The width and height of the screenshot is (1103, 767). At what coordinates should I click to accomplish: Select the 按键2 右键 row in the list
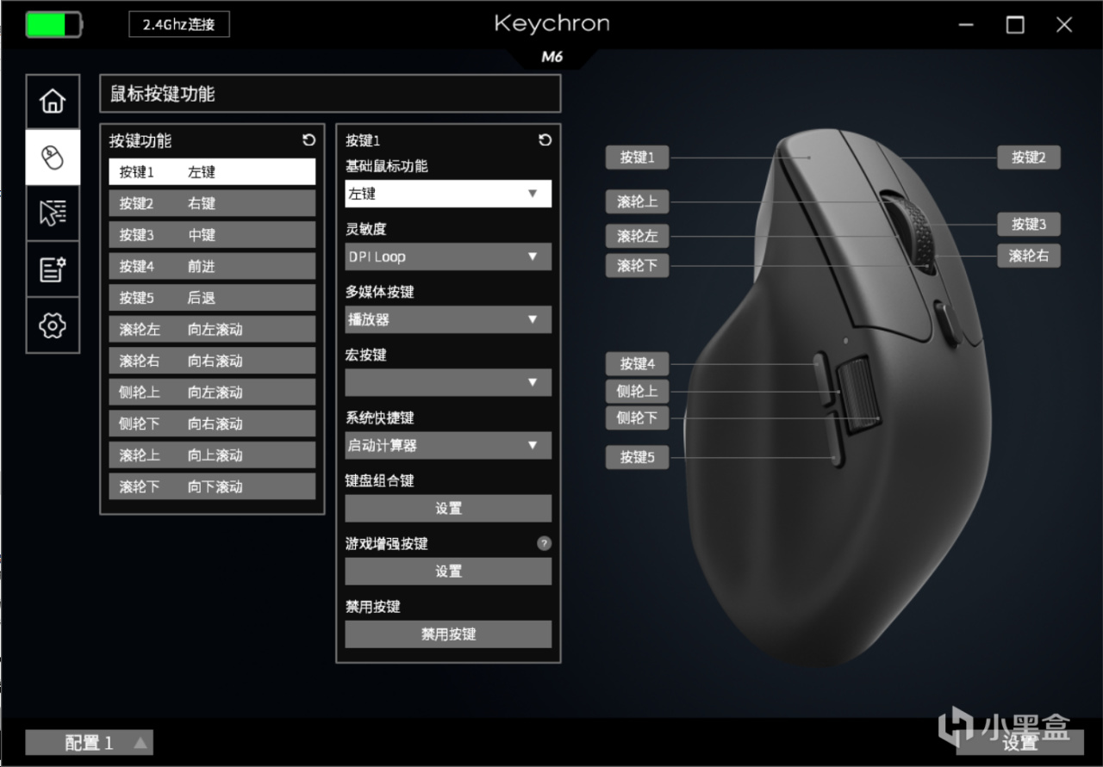212,204
